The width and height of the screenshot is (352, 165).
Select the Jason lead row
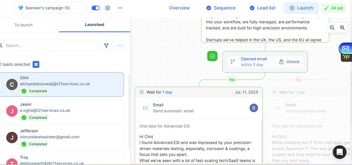[62, 111]
